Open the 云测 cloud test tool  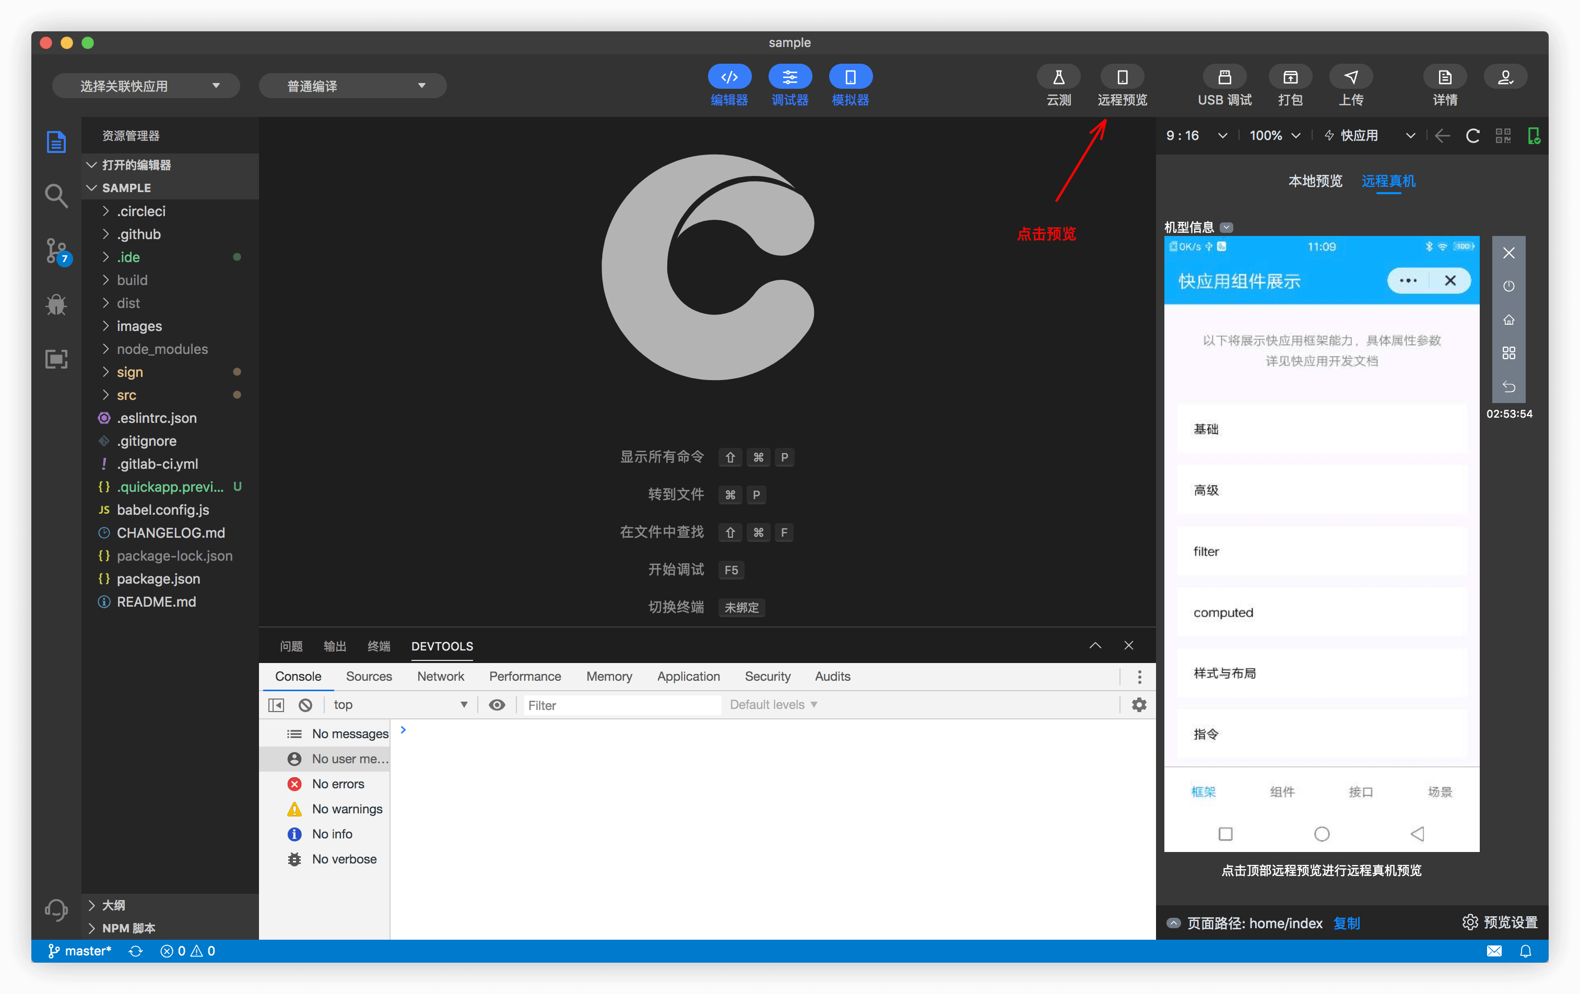[x=1058, y=77]
